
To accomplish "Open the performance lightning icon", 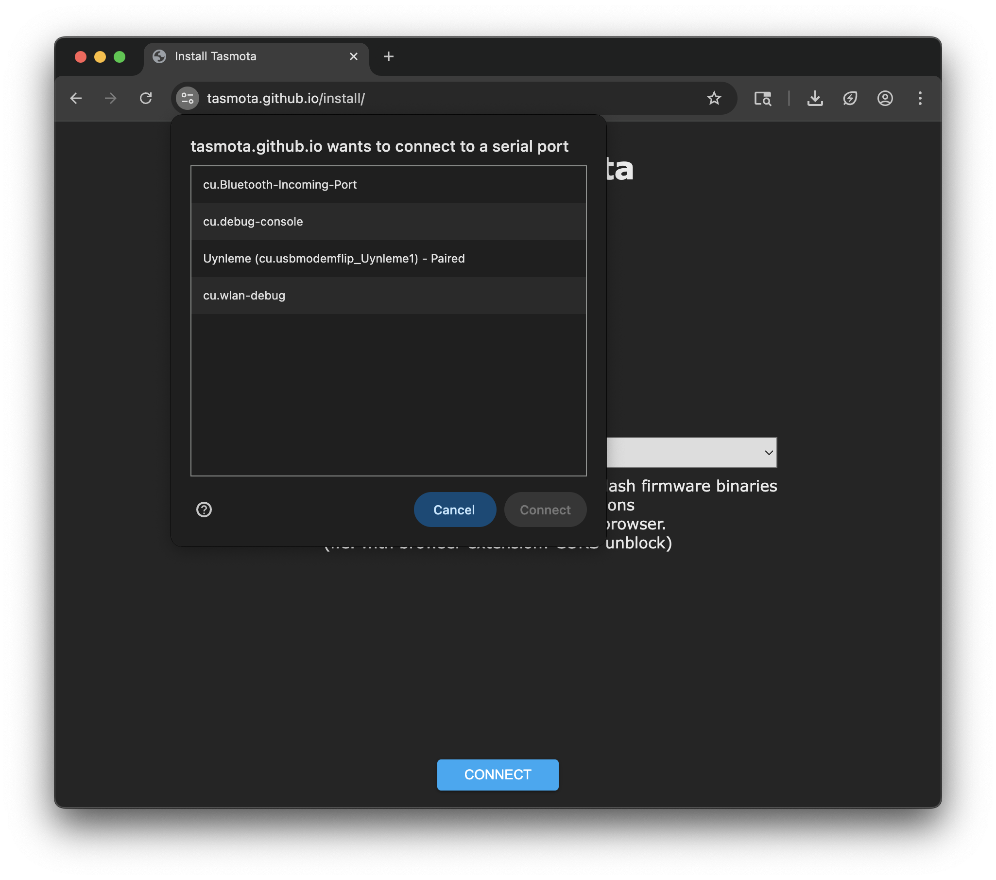I will pyautogui.click(x=850, y=99).
